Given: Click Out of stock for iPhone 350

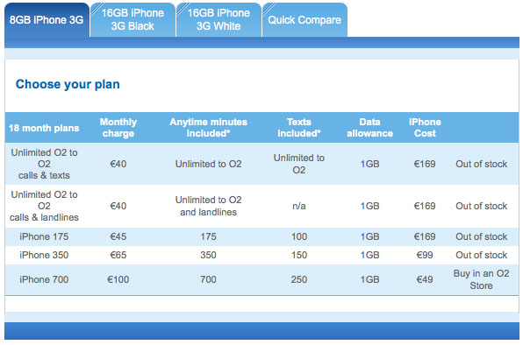Looking at the screenshot, I should tap(481, 255).
